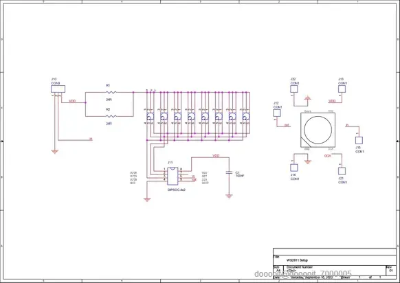This screenshot has width=400, height=283.
Task: Select the Rev 01 field in title block
Action: pos(391,270)
